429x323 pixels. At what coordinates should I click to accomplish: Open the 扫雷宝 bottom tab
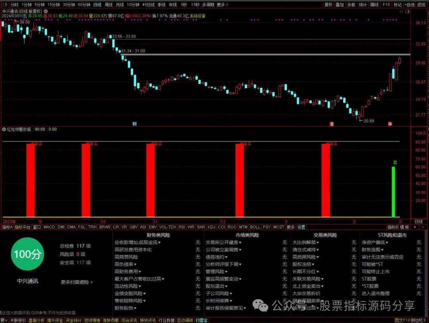click(x=201, y=320)
